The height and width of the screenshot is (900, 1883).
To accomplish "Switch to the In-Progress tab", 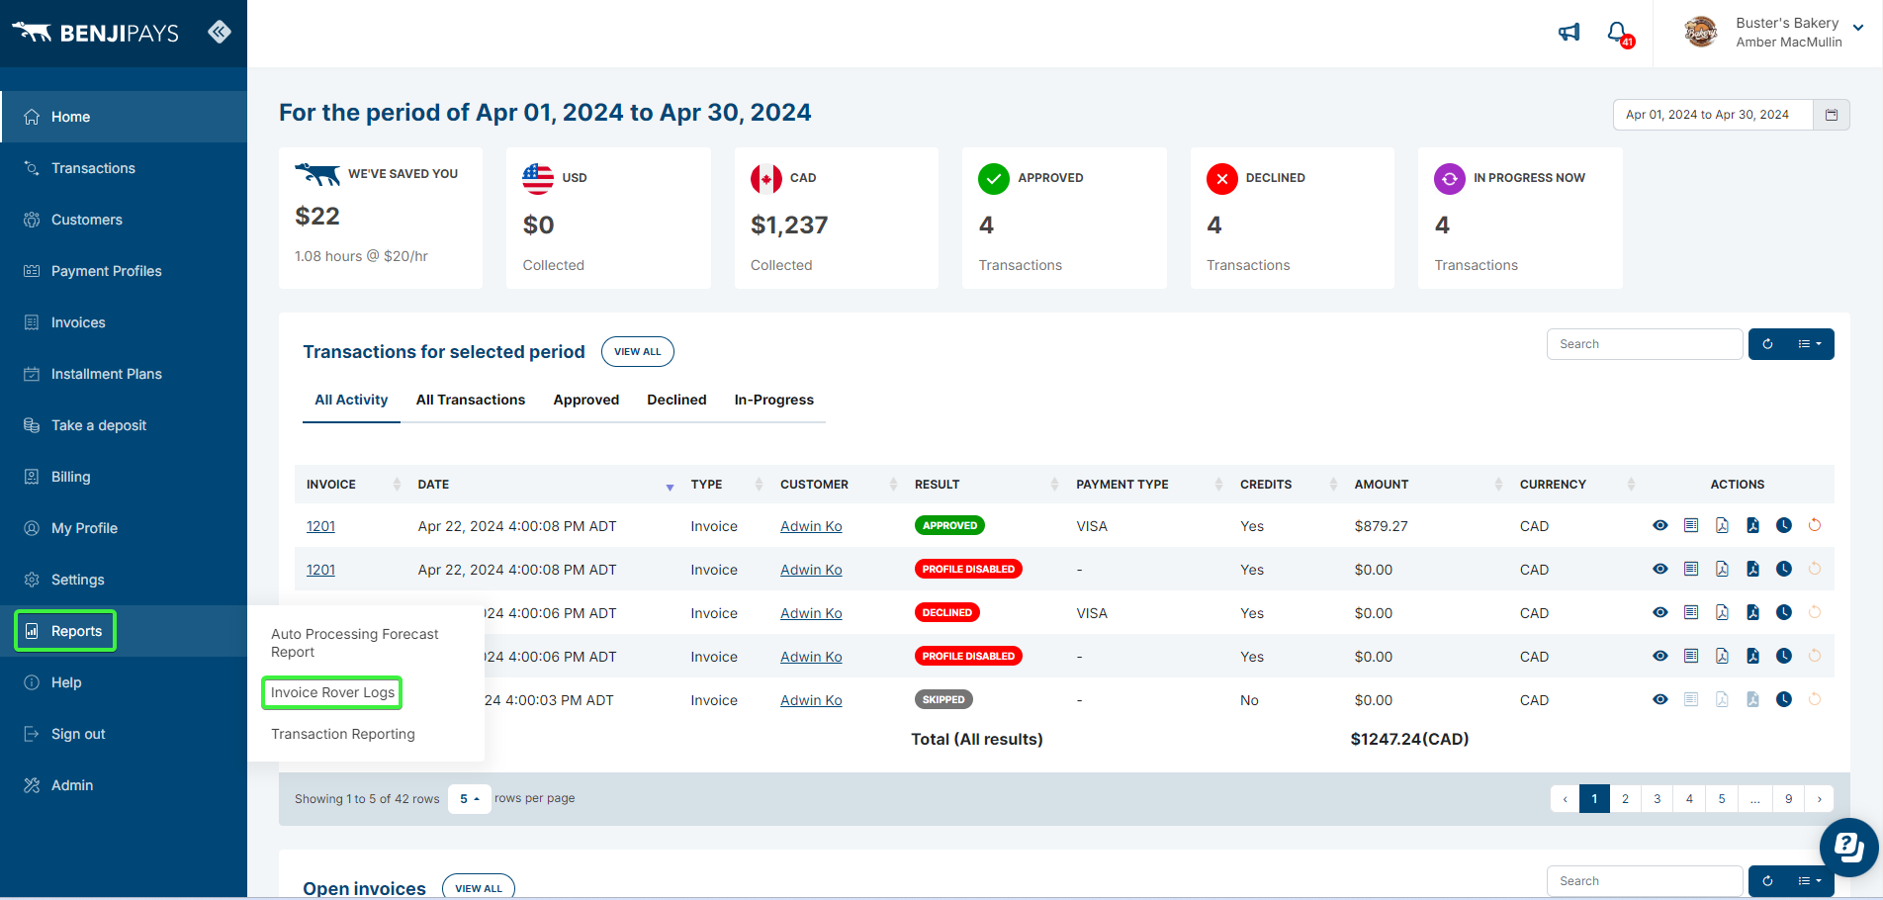I will pos(774,400).
